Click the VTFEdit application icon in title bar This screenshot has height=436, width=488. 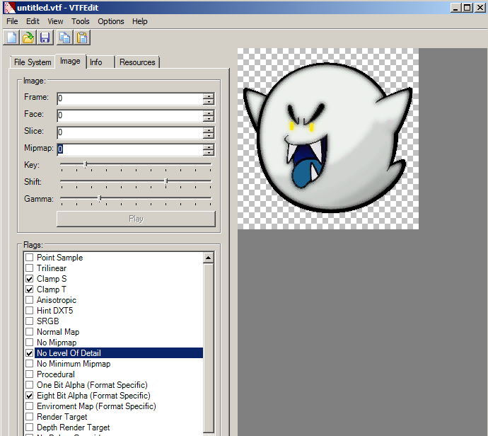(x=9, y=8)
